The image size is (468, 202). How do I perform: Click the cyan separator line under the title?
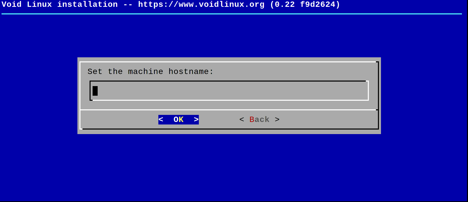point(231,14)
